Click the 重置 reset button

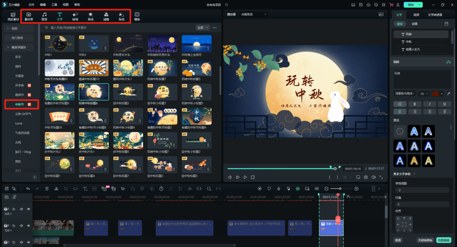398,240
